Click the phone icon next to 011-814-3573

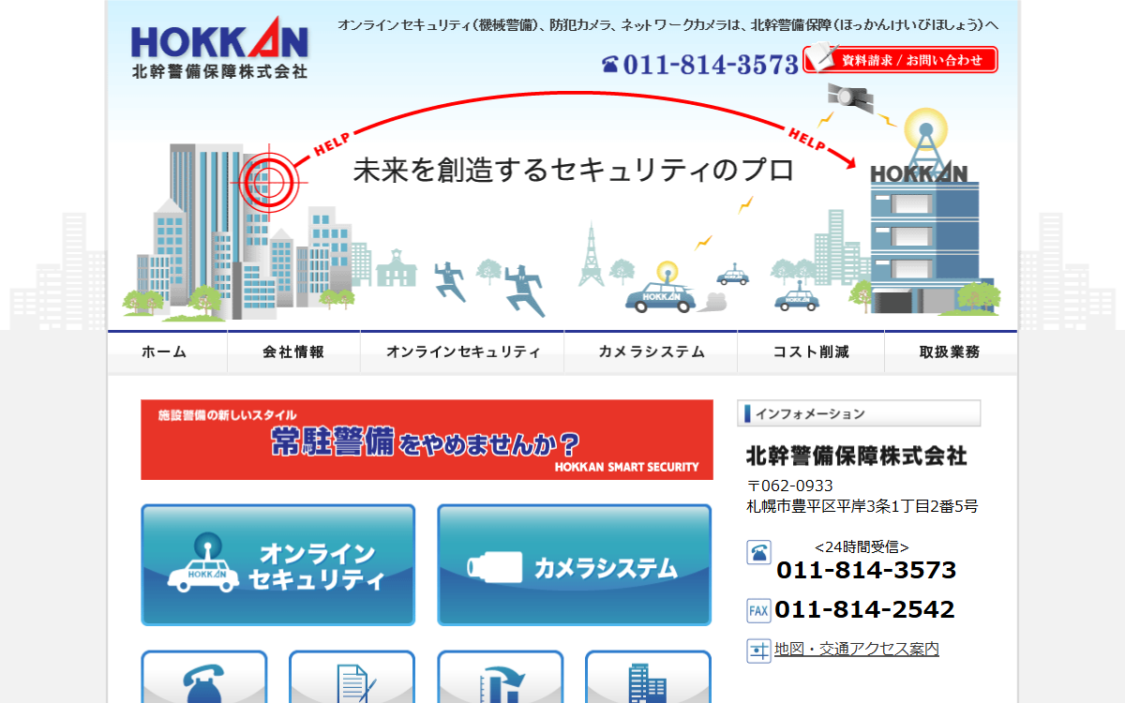tap(758, 553)
